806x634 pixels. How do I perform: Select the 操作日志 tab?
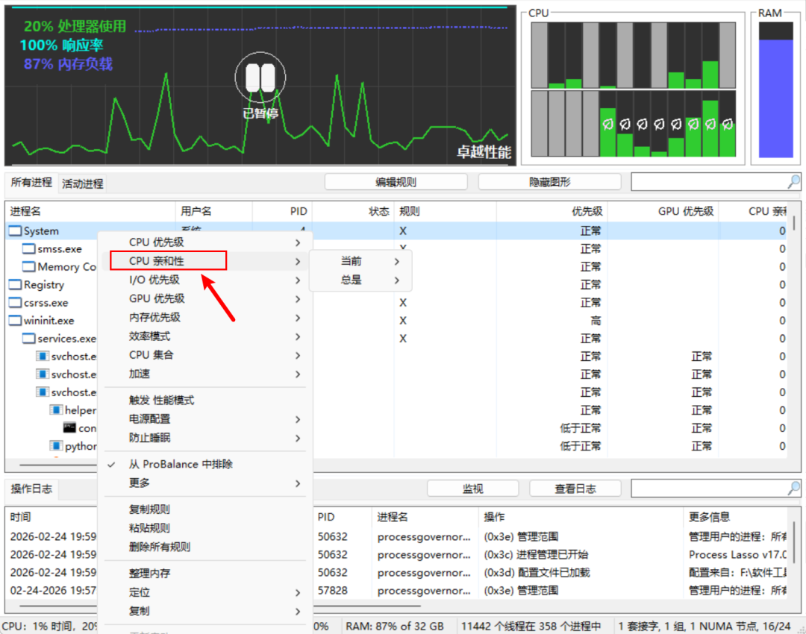tap(31, 489)
